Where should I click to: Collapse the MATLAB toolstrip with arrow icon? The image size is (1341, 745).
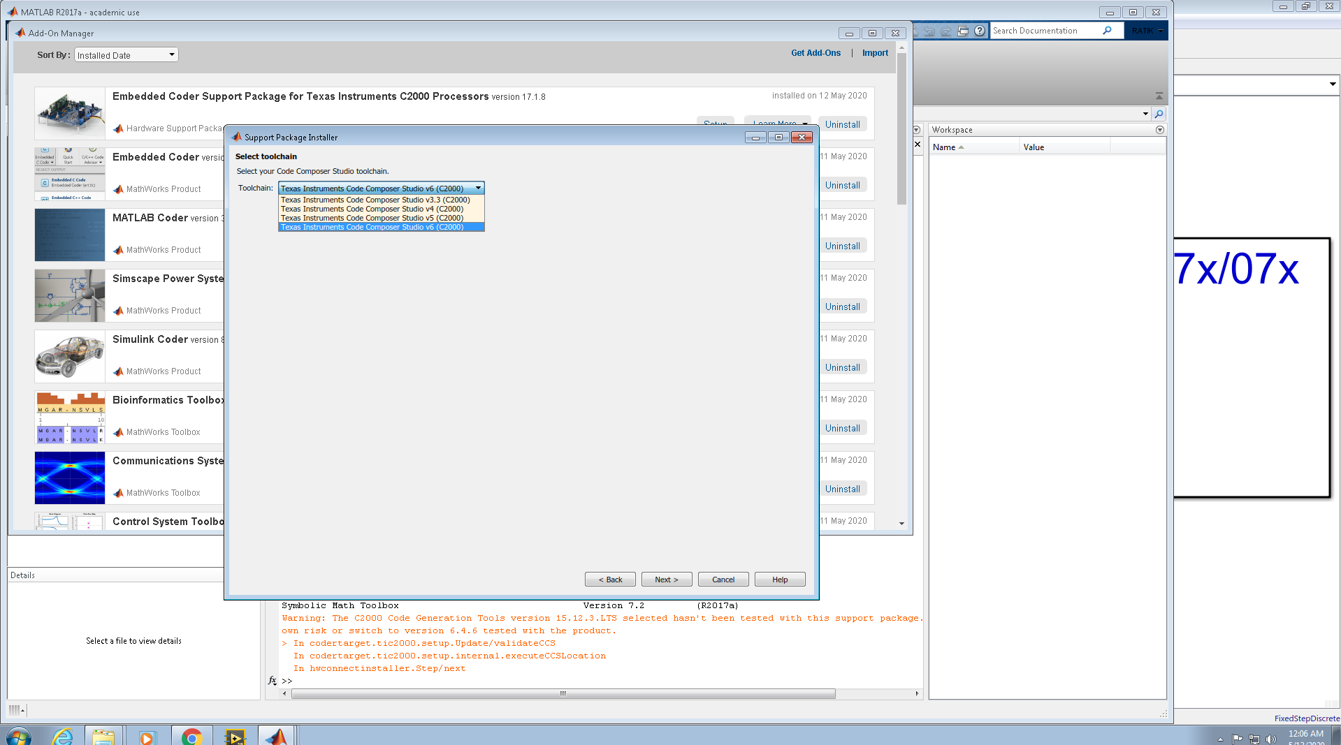(1159, 96)
